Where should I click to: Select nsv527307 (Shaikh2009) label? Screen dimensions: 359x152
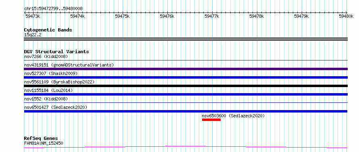pyautogui.click(x=51, y=73)
